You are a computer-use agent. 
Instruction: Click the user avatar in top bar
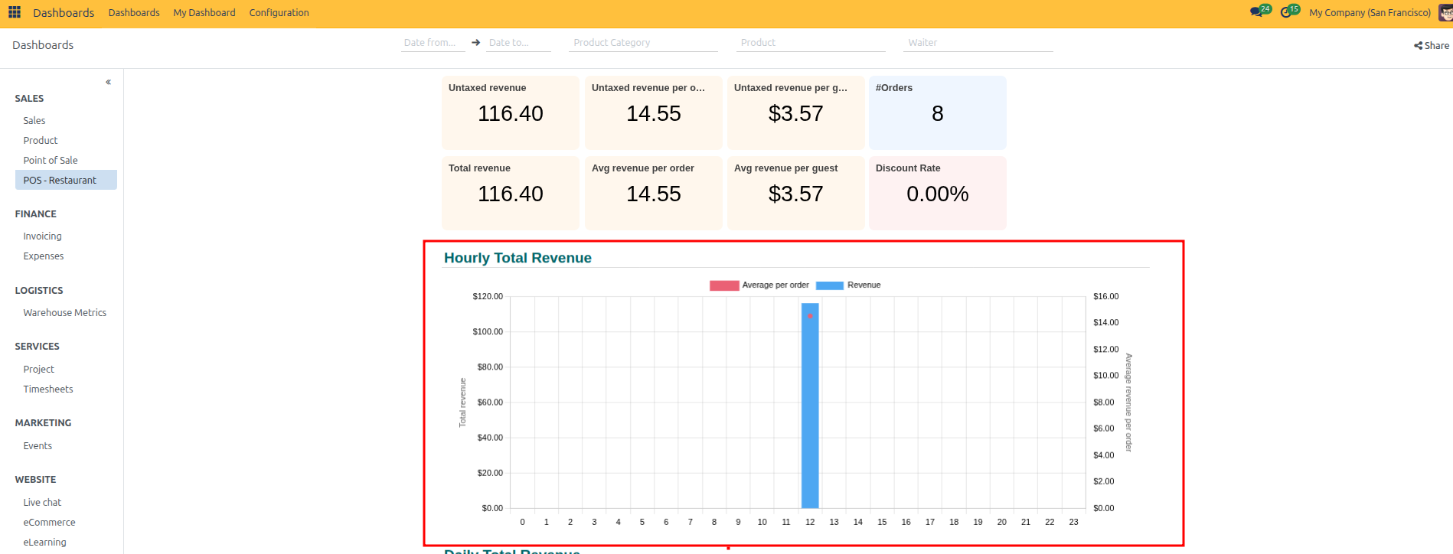click(1445, 12)
